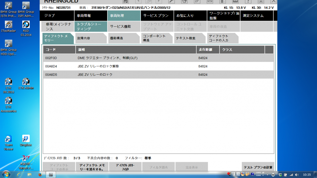Click ディフェクトメモリーフィルタ button
Screen dimensions: 317x178
point(125,167)
